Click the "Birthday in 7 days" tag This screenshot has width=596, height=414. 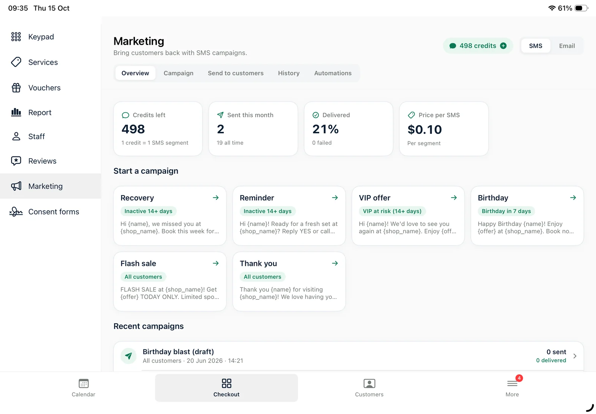506,211
